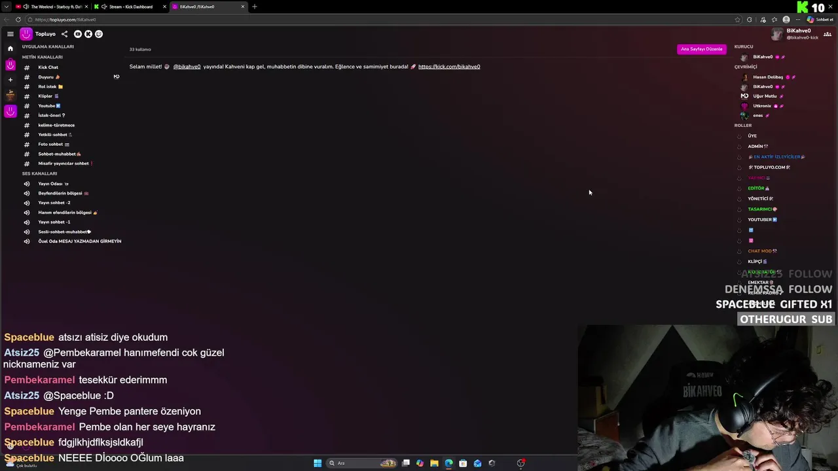The image size is (838, 471).
Task: Open the Edge profile icon in toolbar
Action: coord(786,20)
